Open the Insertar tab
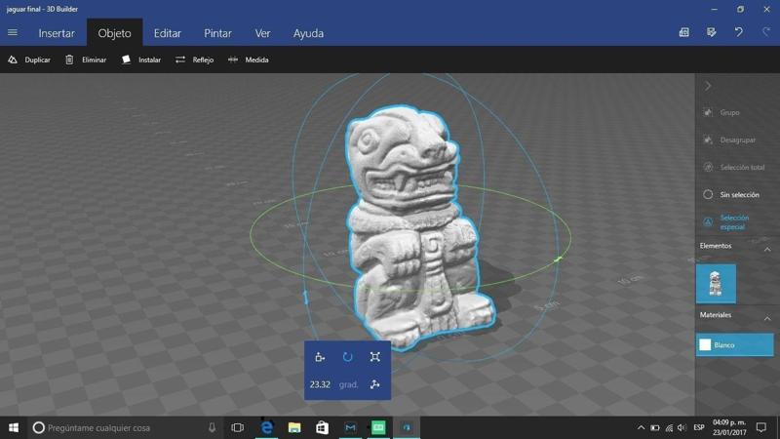780x439 pixels. point(57,33)
